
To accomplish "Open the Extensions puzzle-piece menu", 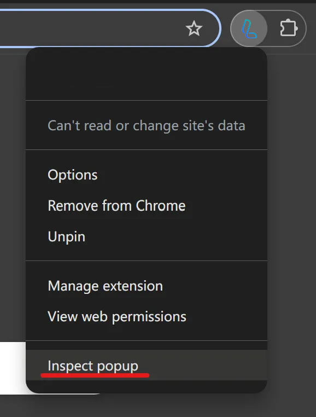I will point(289,28).
